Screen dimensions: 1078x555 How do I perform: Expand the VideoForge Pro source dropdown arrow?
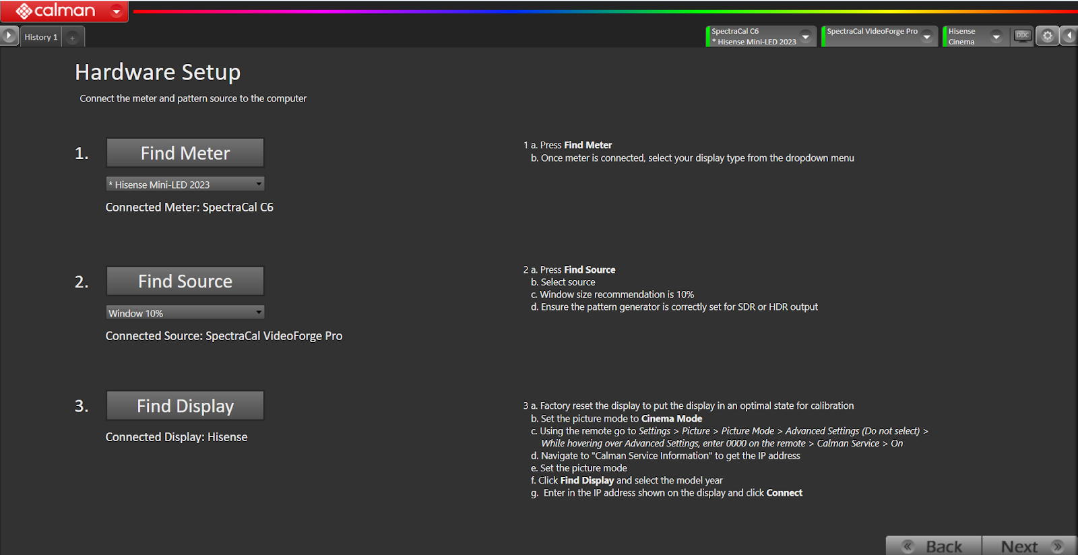click(927, 36)
